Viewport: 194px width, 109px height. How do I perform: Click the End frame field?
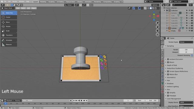(153, 101)
